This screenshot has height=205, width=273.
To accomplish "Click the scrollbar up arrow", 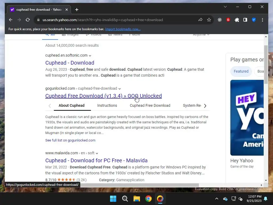I will coord(266,37).
